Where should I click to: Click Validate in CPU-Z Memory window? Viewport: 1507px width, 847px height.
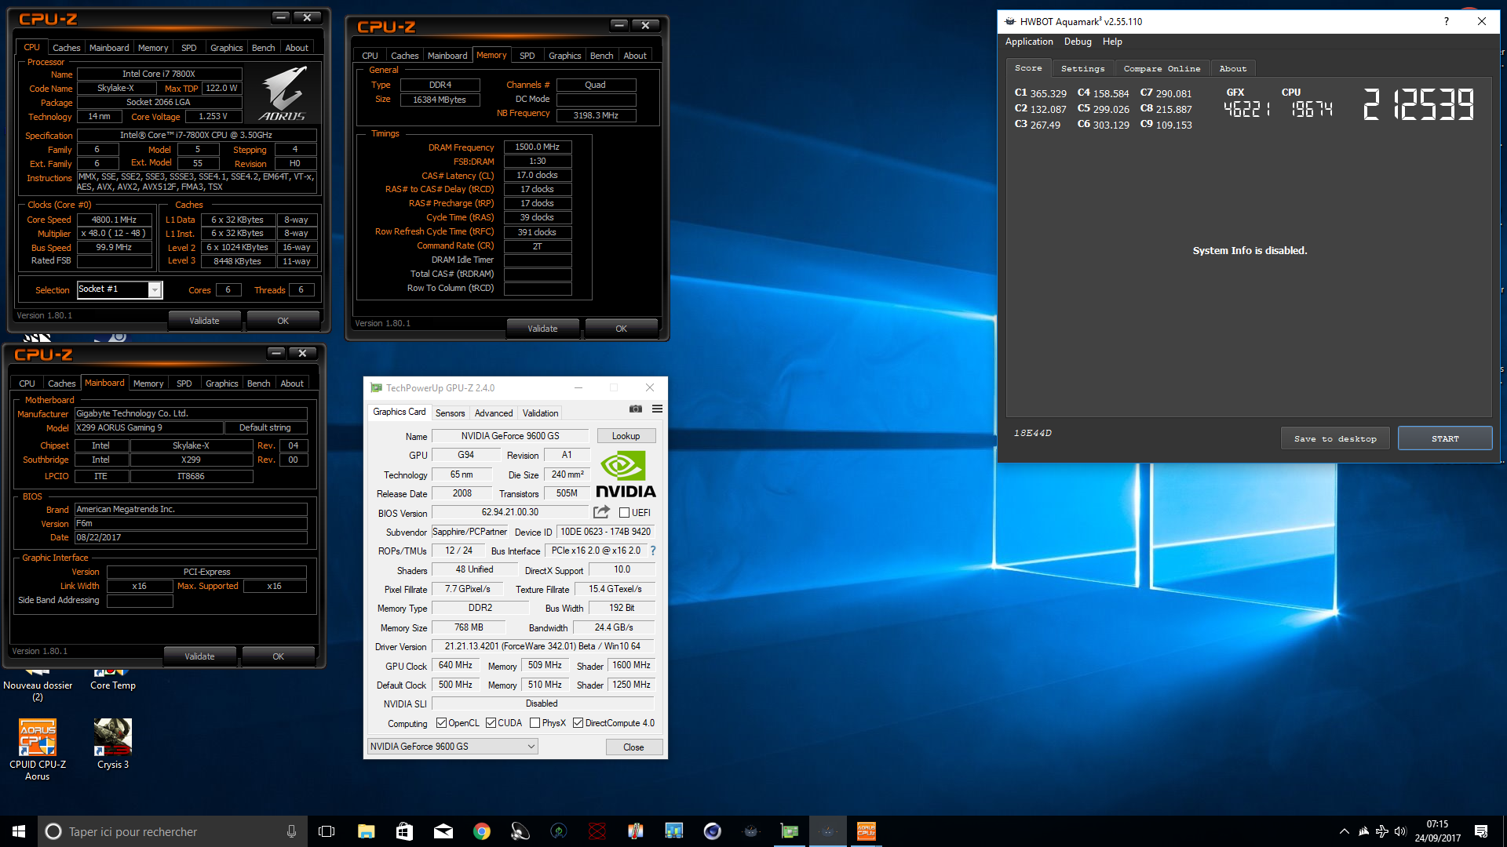542,329
